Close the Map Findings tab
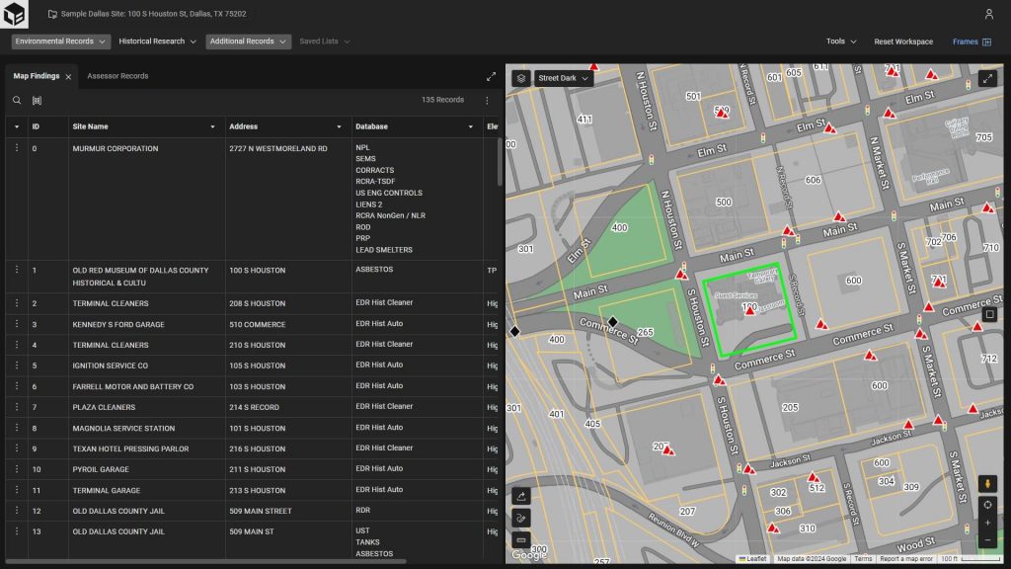1011x569 pixels. [68, 77]
